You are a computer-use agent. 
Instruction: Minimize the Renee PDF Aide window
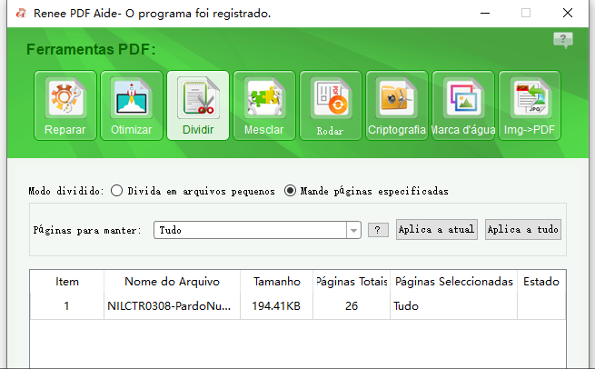coord(485,13)
